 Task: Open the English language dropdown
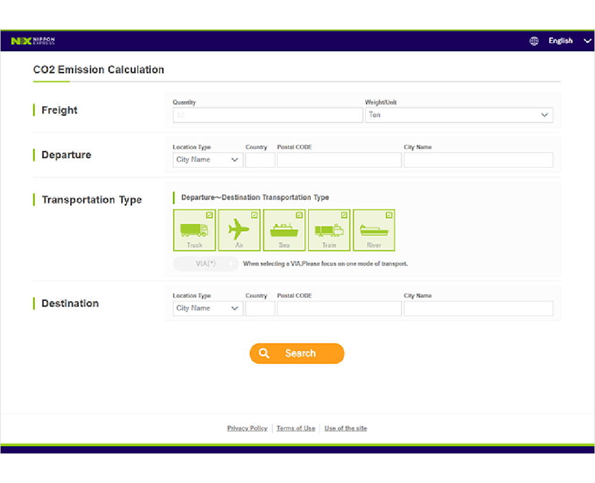click(x=560, y=41)
